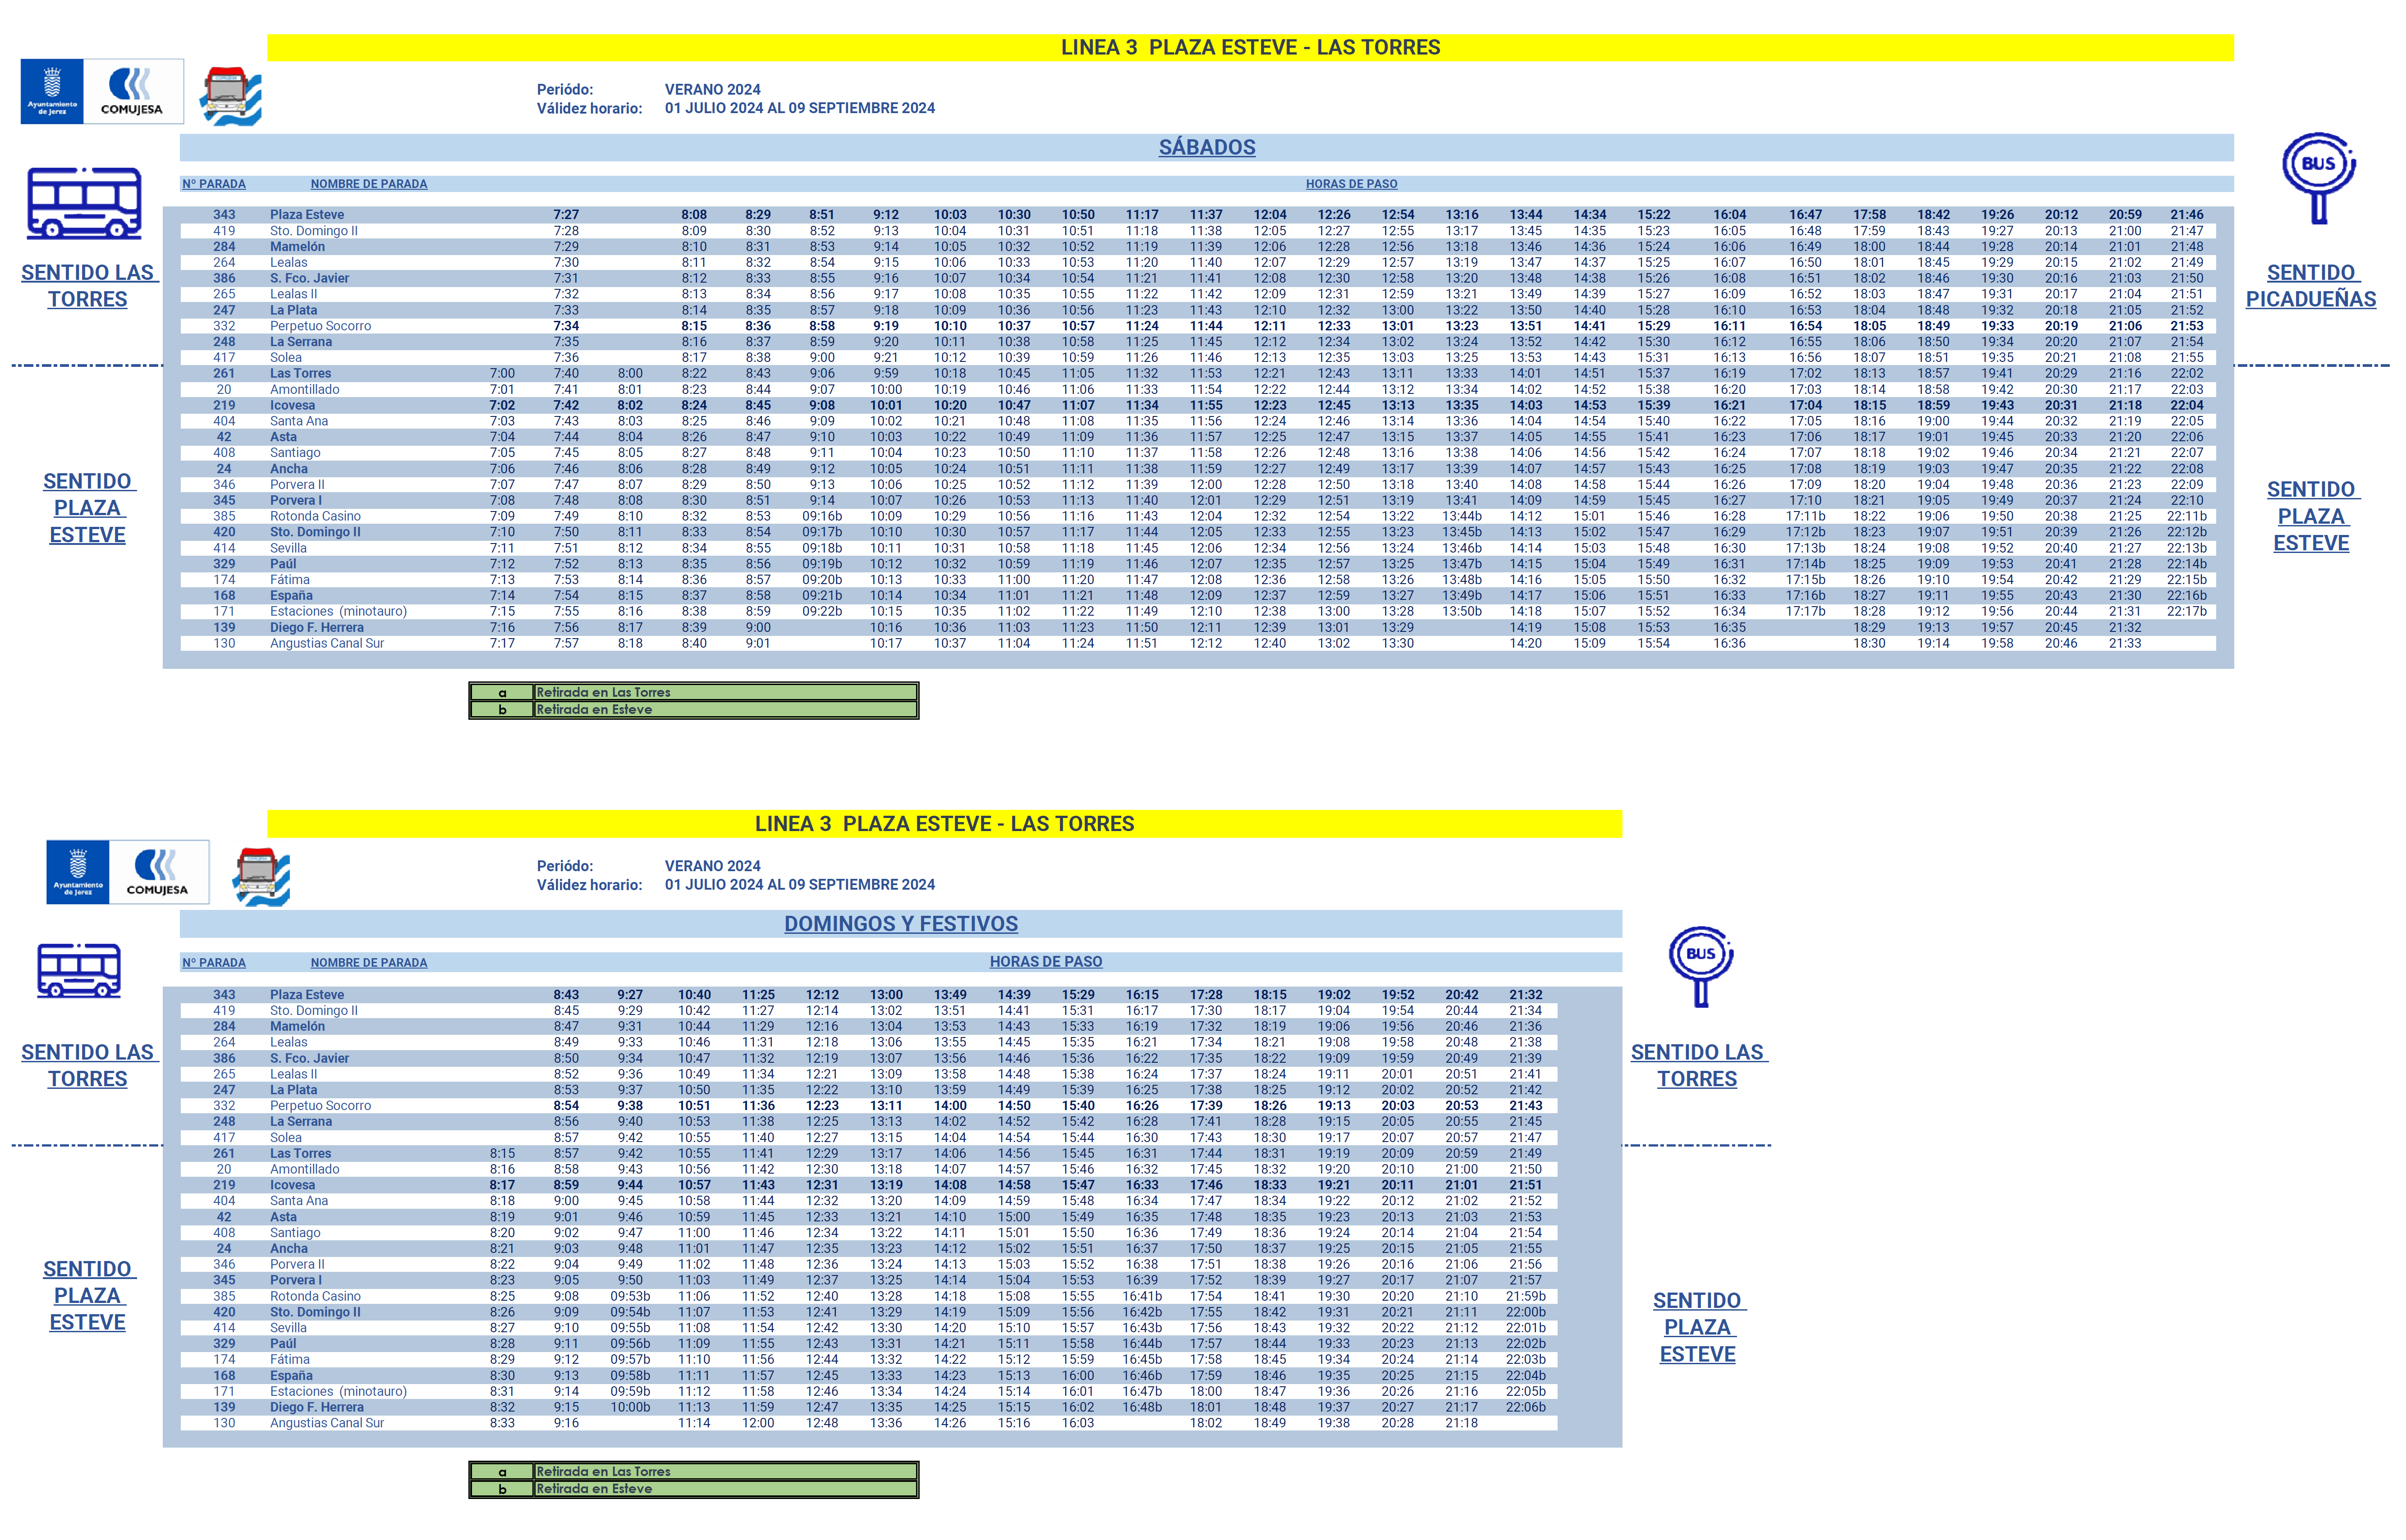The width and height of the screenshot is (2406, 1540).
Task: Click the '7:27' first departure in the Sábados table
Action: coord(566,215)
